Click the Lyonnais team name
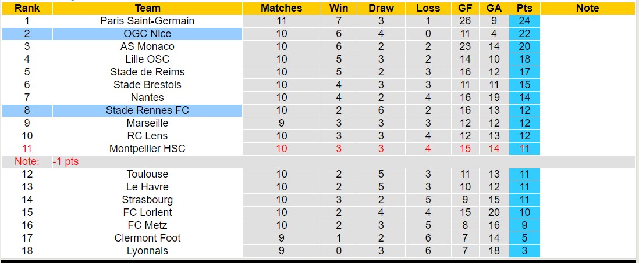Image resolution: width=639 pixels, height=263 pixels. click(147, 251)
